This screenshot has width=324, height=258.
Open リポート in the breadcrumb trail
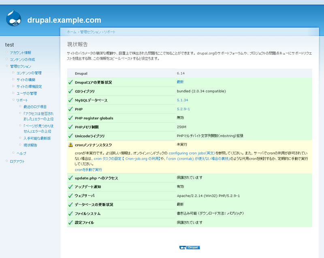[109, 32]
